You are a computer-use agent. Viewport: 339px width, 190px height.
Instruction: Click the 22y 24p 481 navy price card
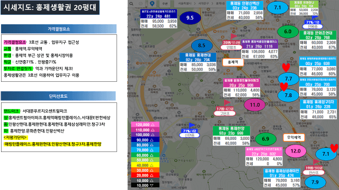pyautogui.click(x=159, y=19)
